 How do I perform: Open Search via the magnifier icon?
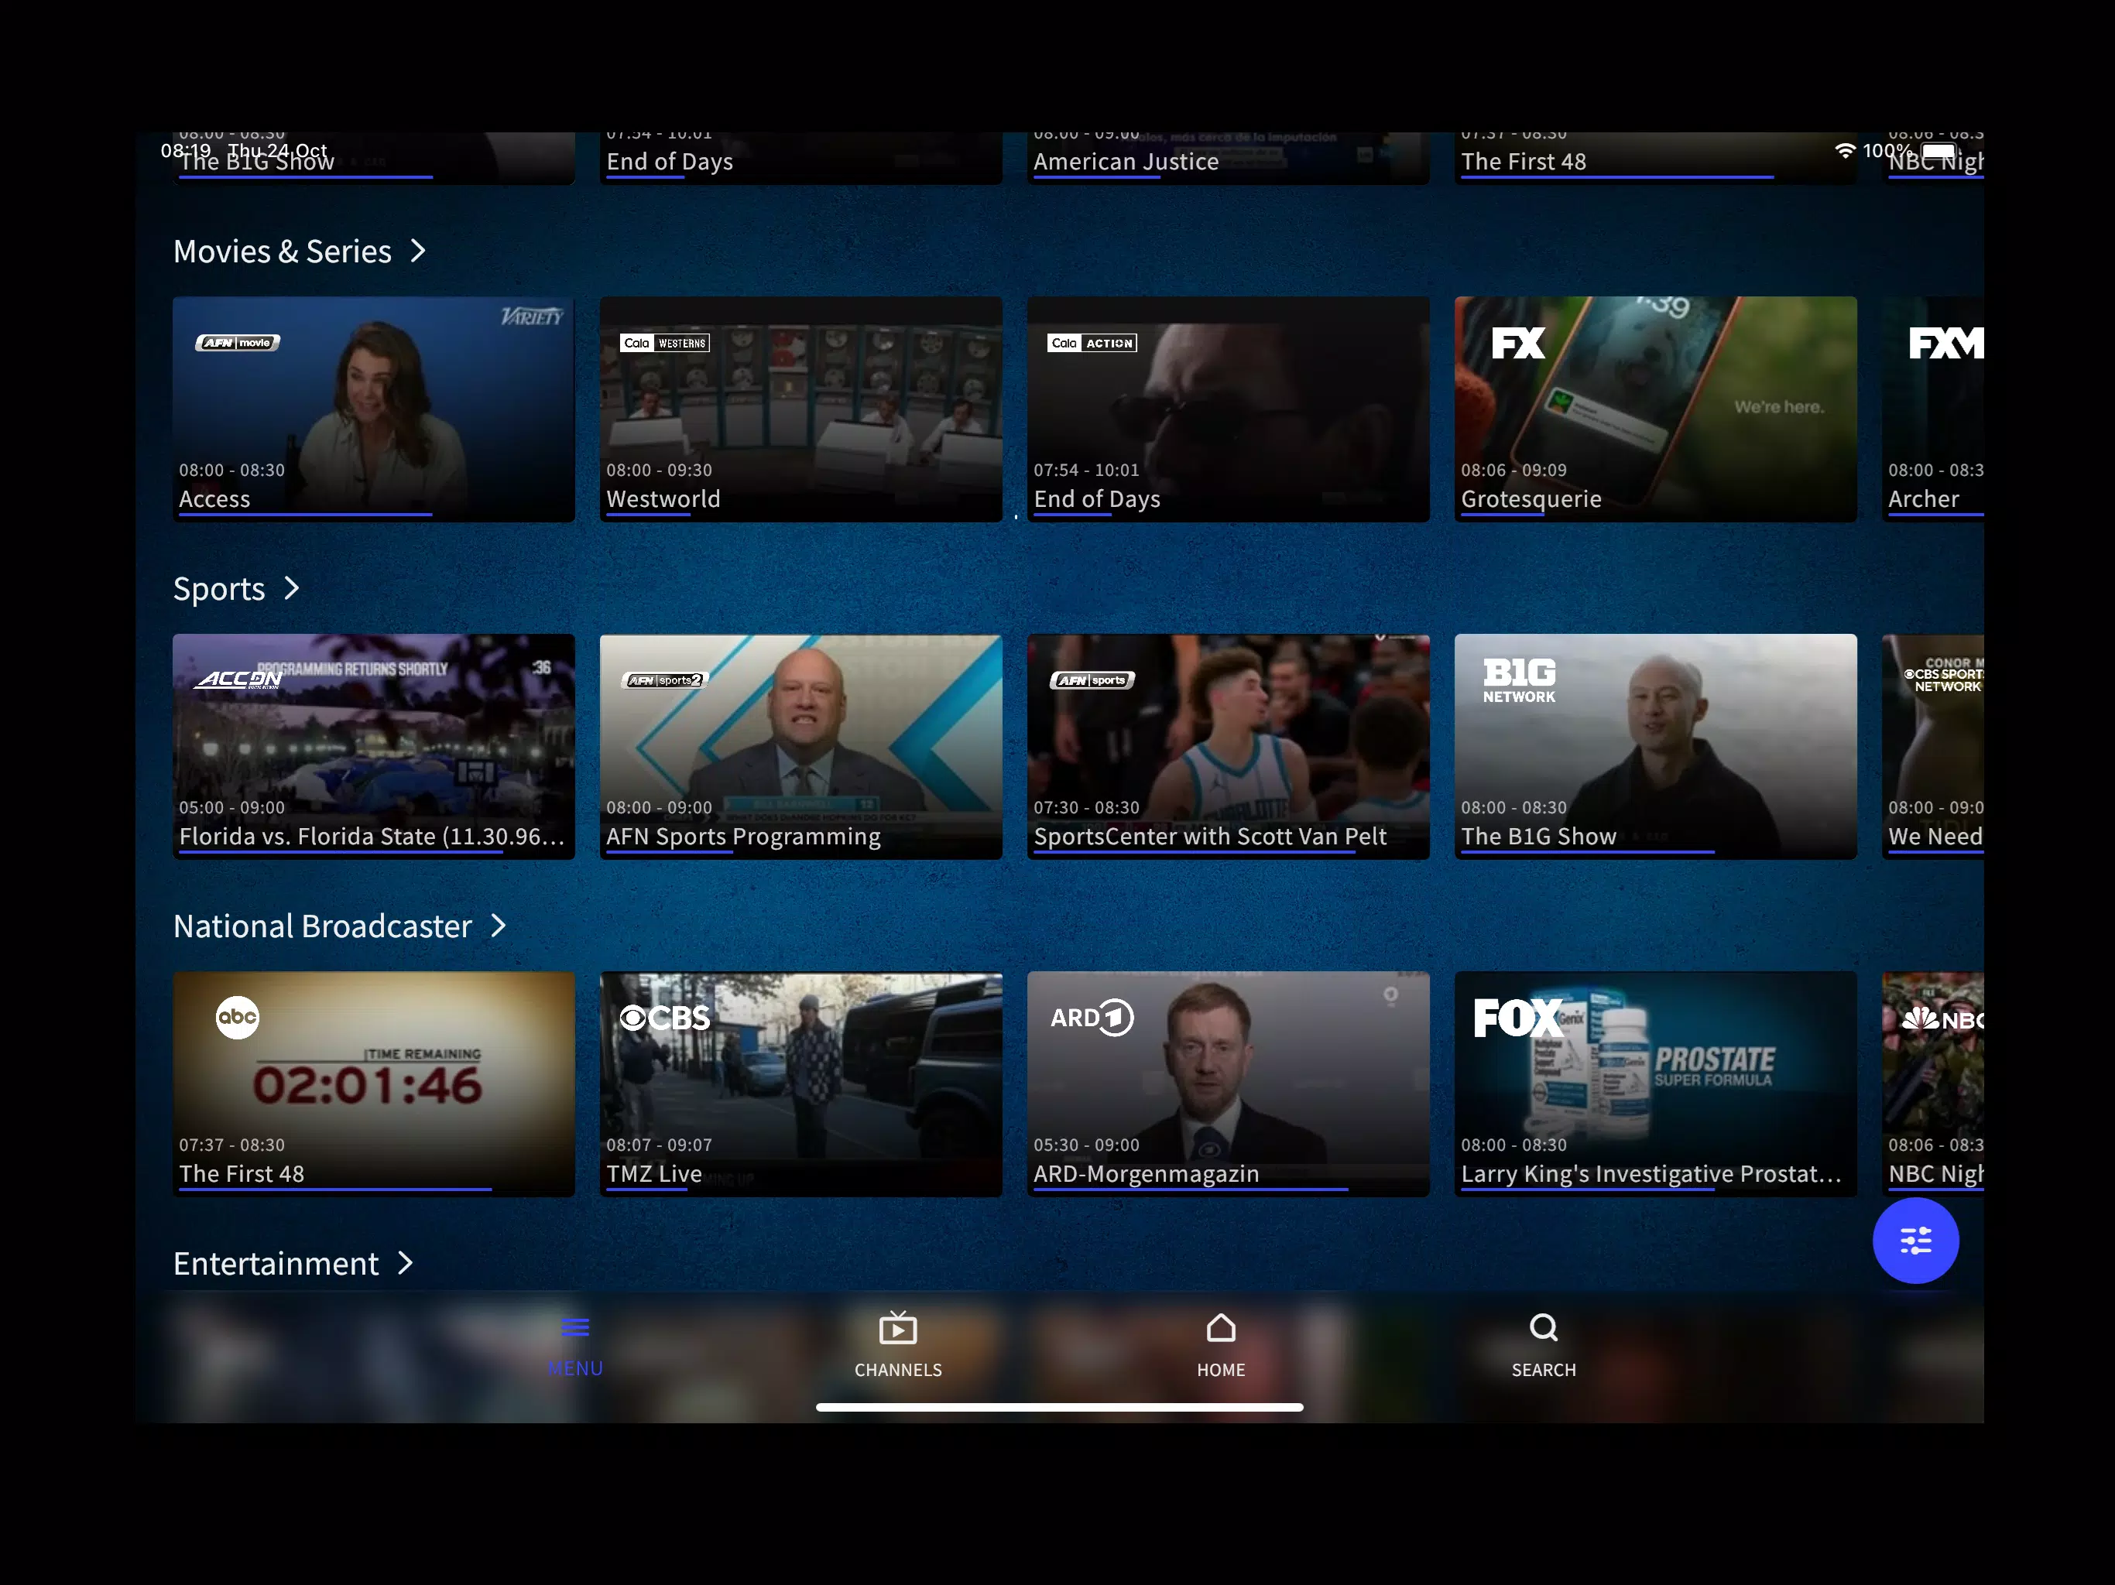[1543, 1328]
